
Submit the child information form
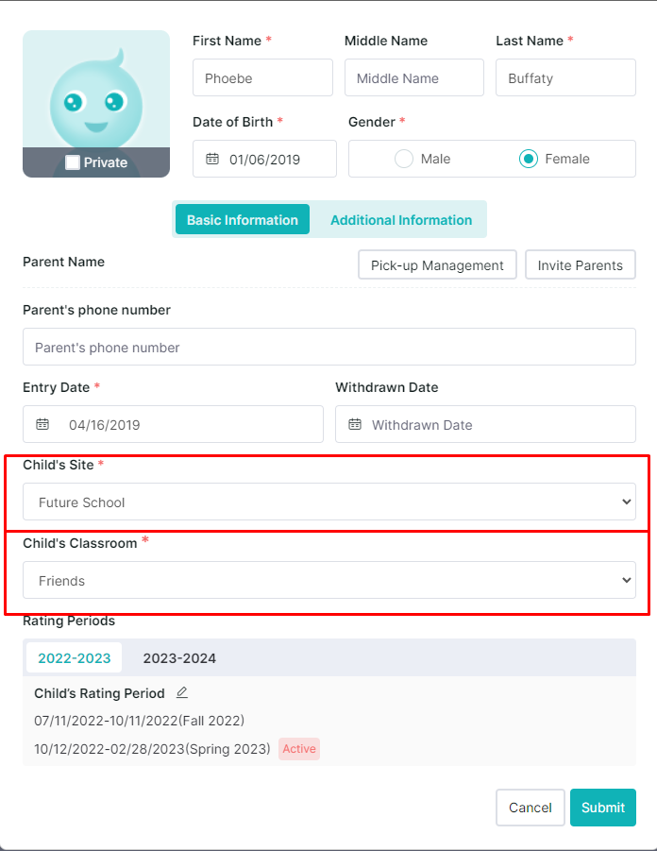603,808
